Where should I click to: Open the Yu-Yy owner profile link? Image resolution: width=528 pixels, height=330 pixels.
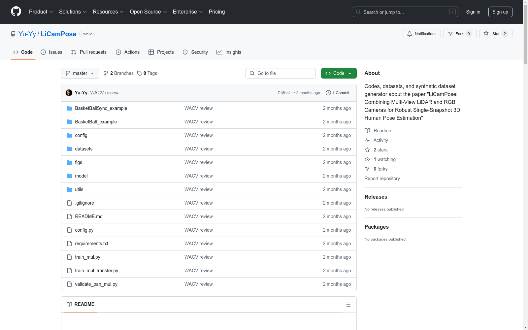[x=27, y=34]
